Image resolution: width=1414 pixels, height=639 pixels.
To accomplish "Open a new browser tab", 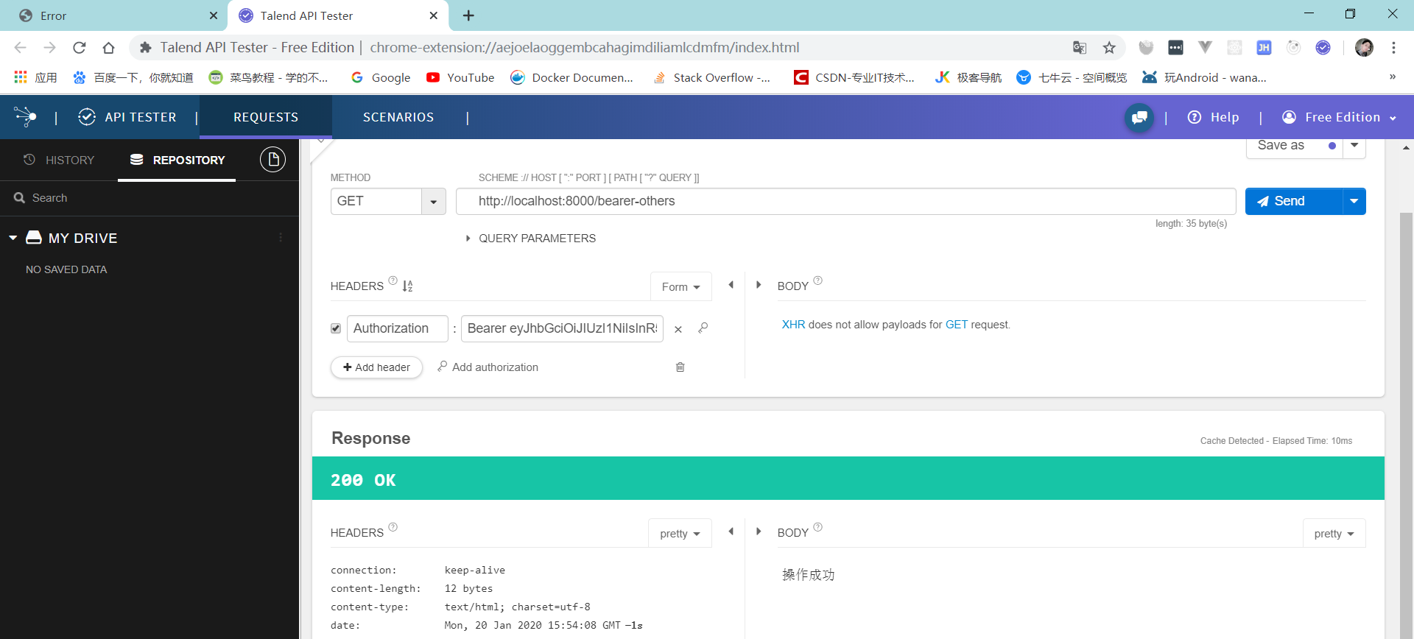I will click(468, 15).
